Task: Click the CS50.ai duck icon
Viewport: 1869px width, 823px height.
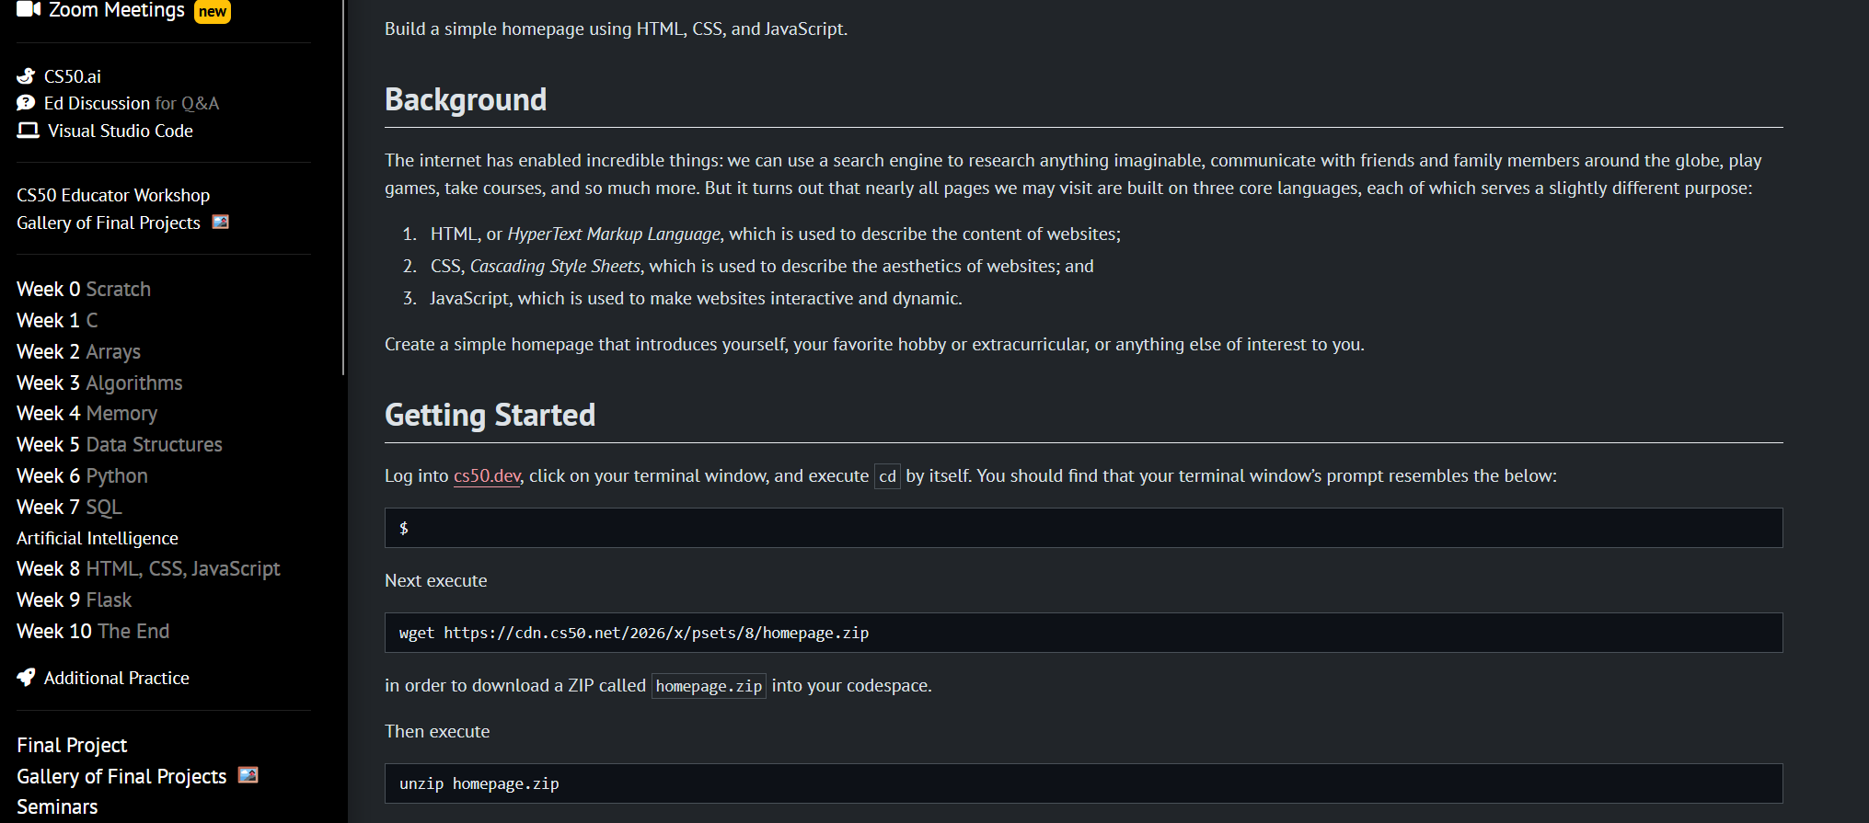Action: (26, 75)
